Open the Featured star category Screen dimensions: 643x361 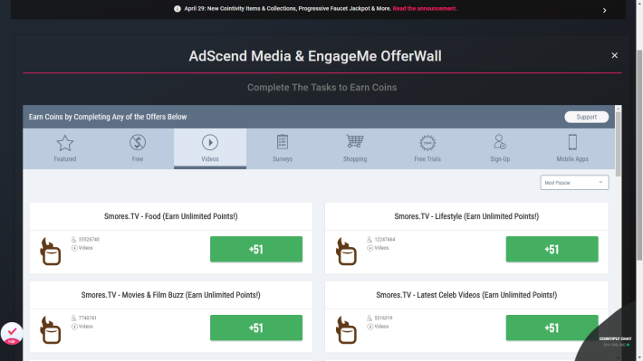click(65, 148)
